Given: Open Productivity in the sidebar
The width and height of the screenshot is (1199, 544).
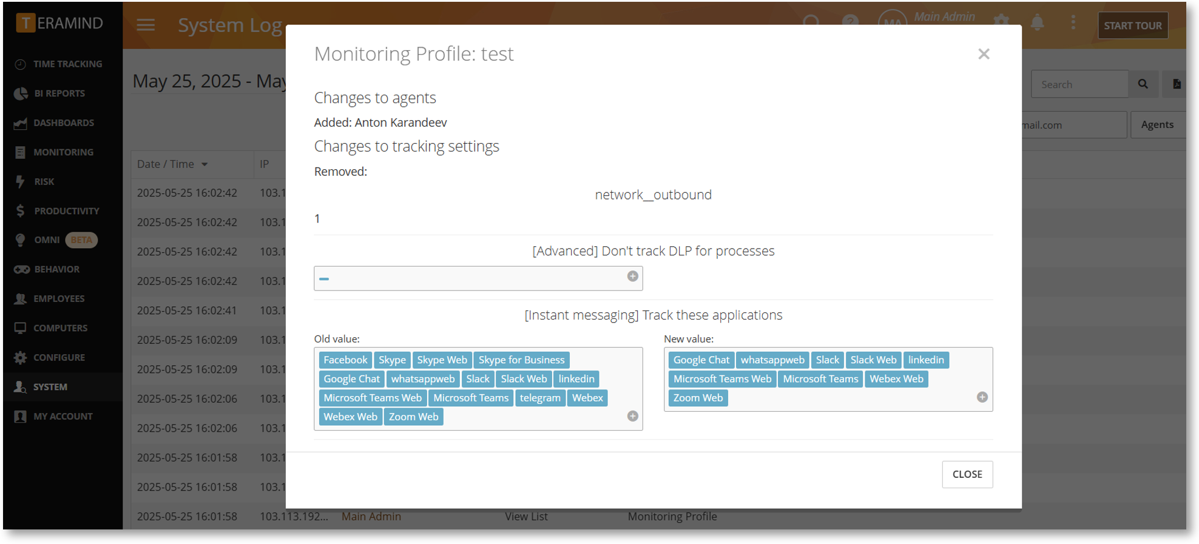Looking at the screenshot, I should click(62, 211).
